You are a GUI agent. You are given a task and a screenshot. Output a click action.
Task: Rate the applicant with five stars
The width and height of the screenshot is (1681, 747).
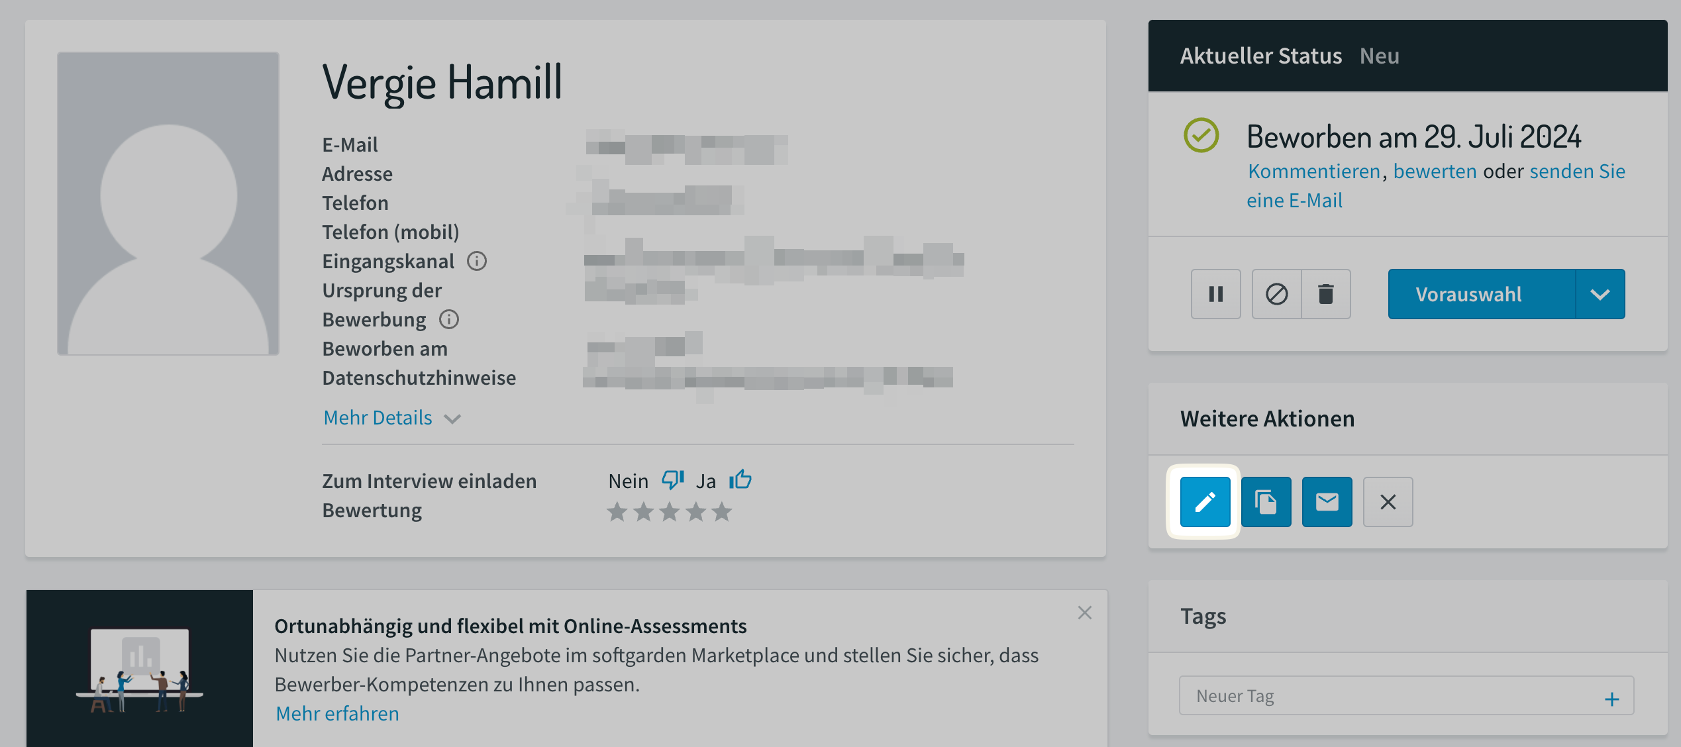click(x=721, y=511)
